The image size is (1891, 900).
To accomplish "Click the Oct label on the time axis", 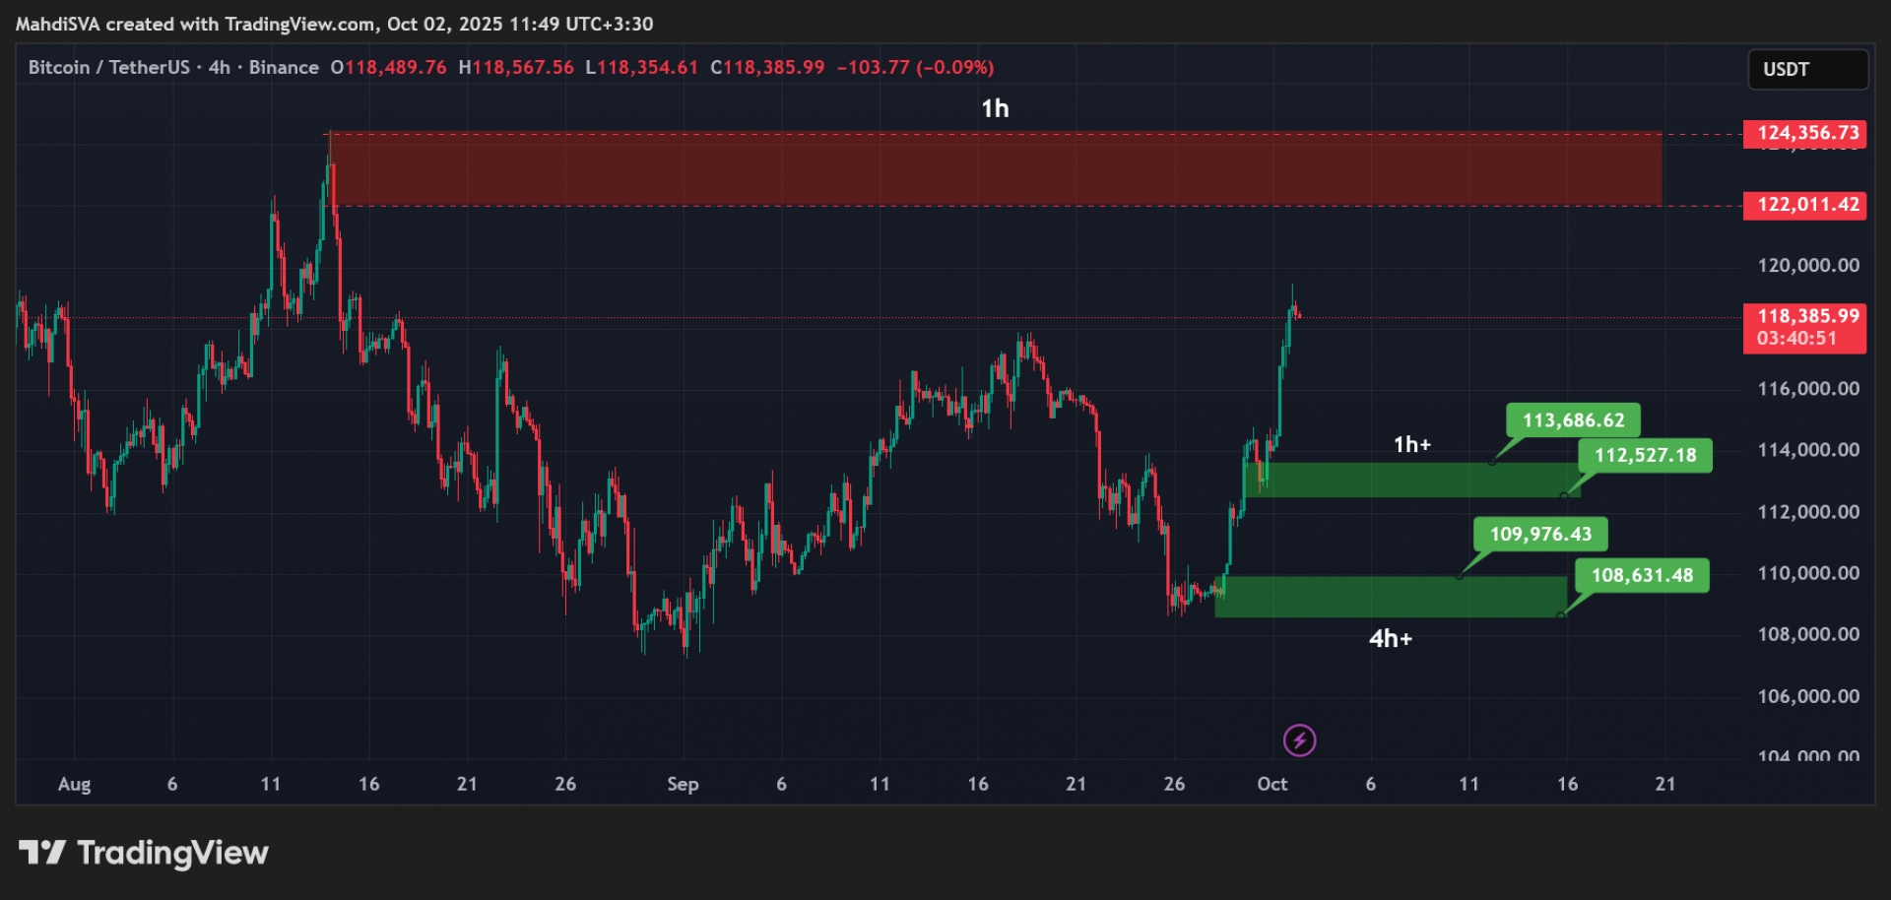I will [x=1272, y=784].
